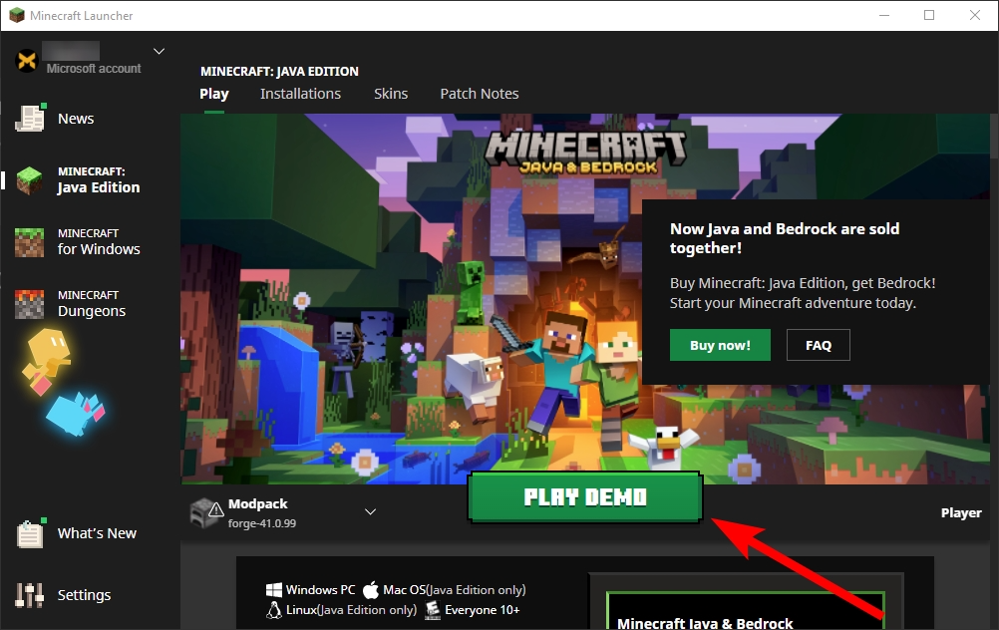
Task: Click the Minecraft Java & Bedrock logo
Action: tap(586, 152)
